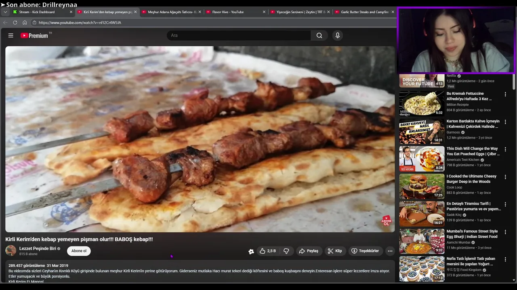The width and height of the screenshot is (517, 290).
Task: Close the Garlic Butter Steaks tab
Action: pos(393,12)
